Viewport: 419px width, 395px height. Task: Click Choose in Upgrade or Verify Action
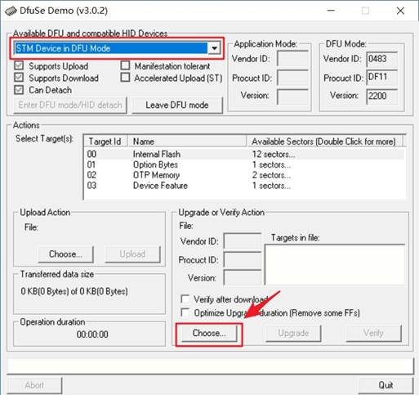[209, 333]
